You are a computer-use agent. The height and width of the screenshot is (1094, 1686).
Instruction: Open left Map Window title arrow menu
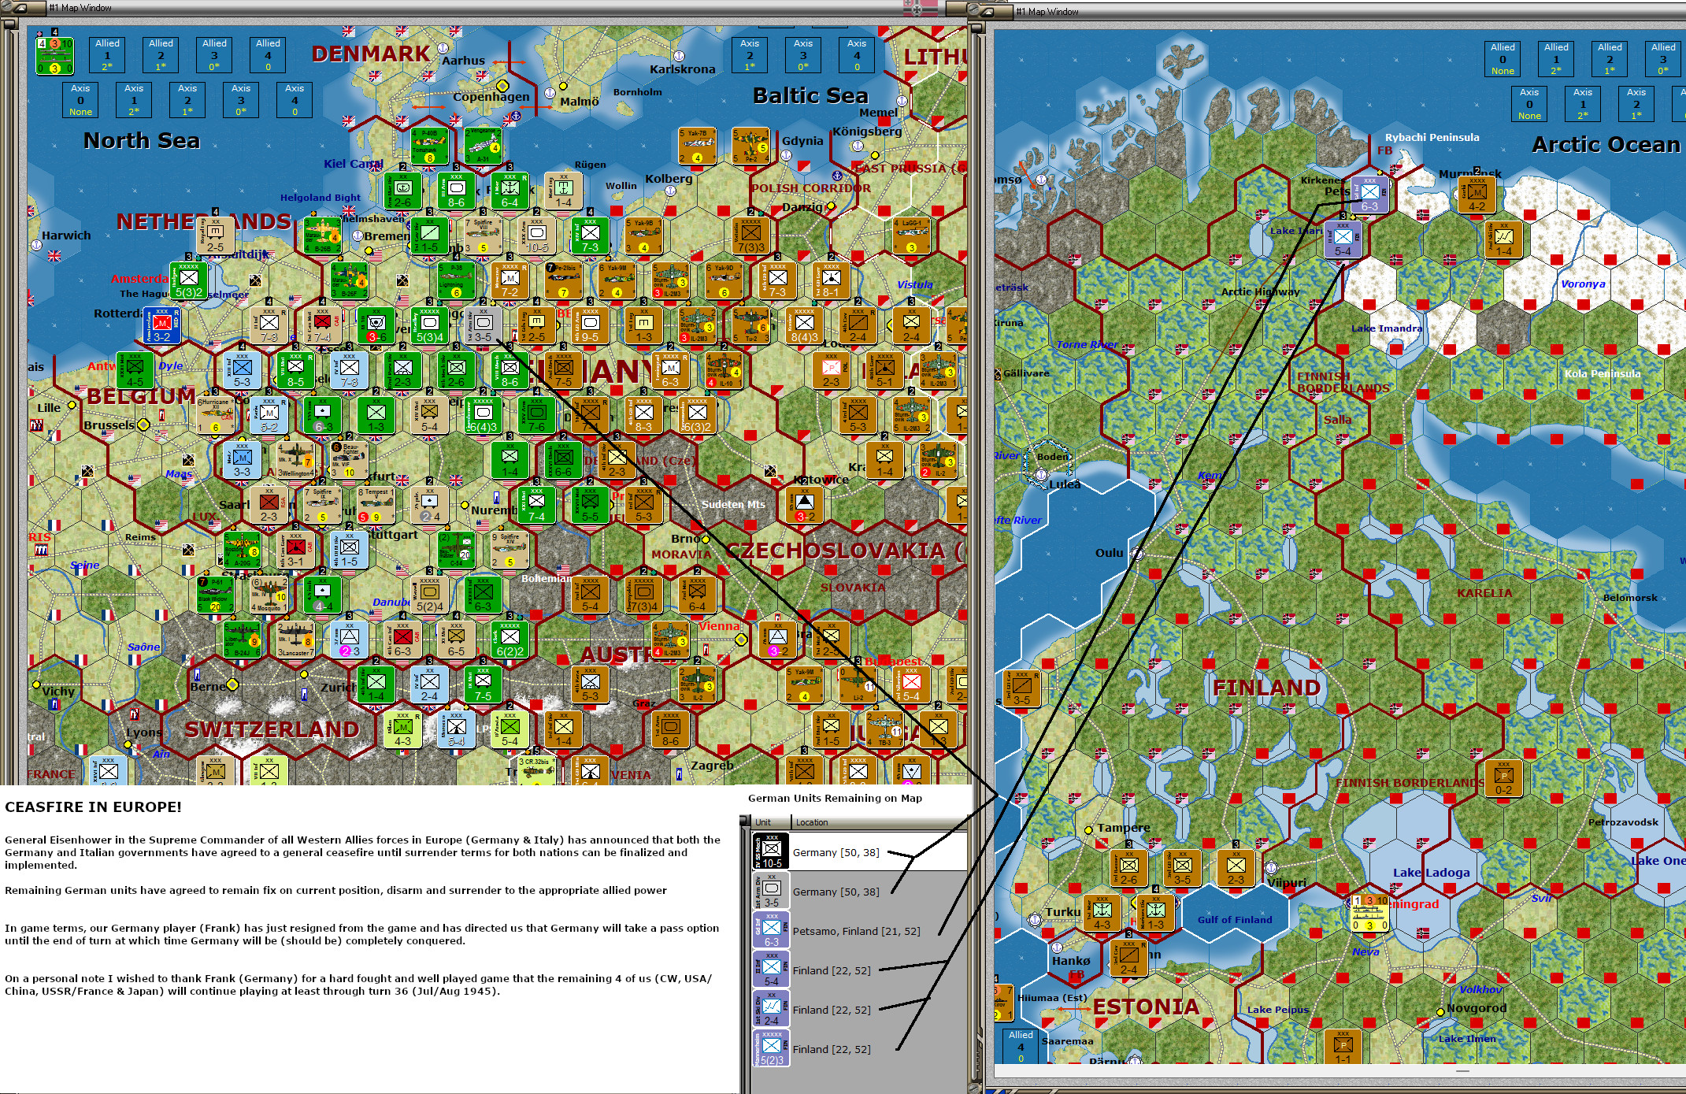19,8
